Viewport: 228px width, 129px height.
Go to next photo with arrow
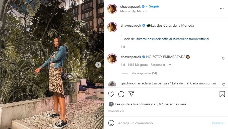tap(98, 65)
